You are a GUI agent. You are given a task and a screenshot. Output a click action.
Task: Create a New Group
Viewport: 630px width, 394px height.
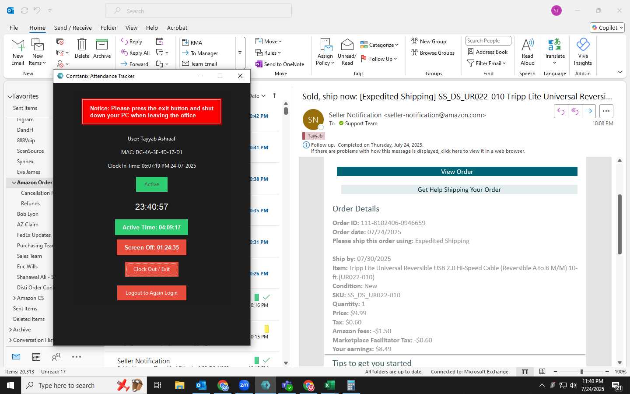pos(429,41)
